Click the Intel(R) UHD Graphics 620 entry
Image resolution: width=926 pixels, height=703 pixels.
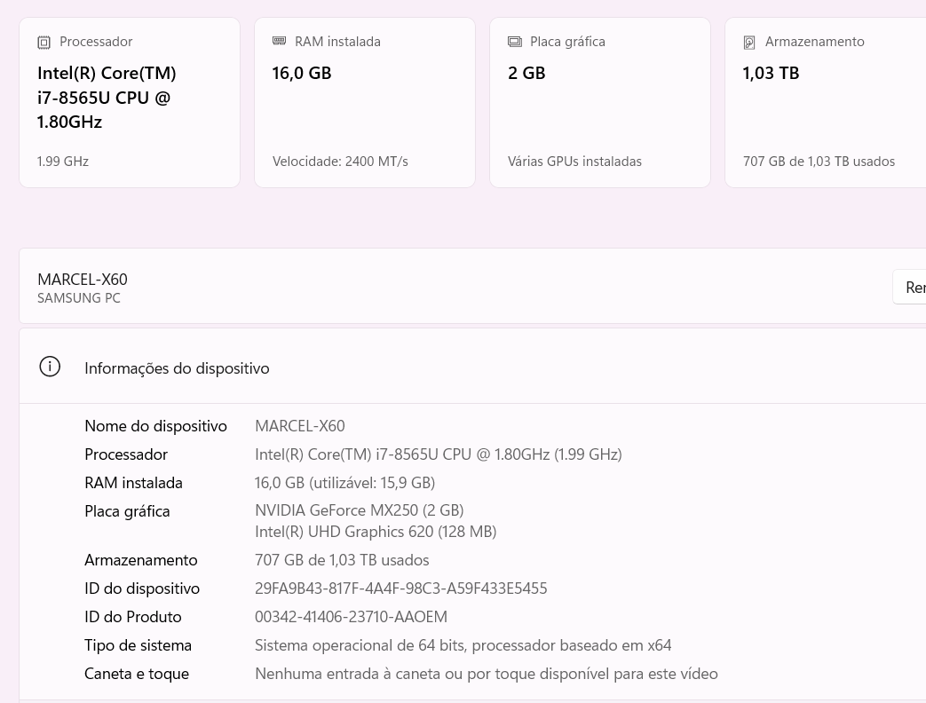tap(376, 532)
